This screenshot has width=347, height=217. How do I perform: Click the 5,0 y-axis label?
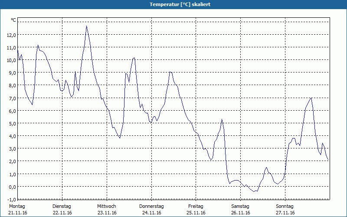[13, 123]
